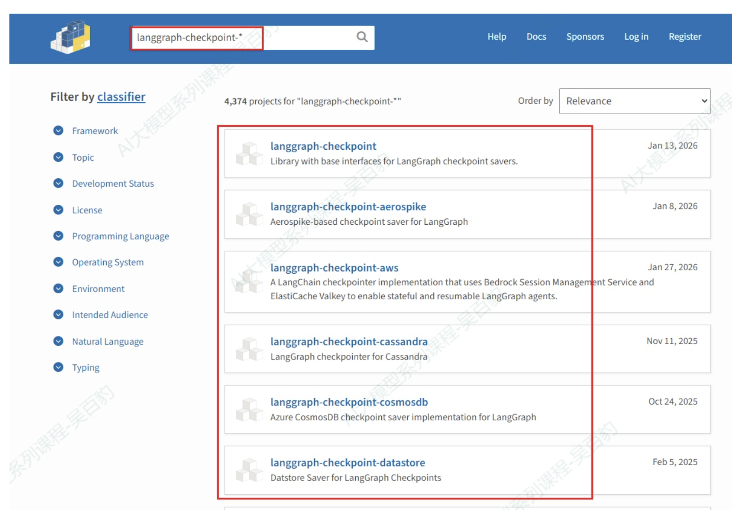Click the langgraph-checkpoint-datastore package cube icon
737x510 pixels.
[249, 470]
